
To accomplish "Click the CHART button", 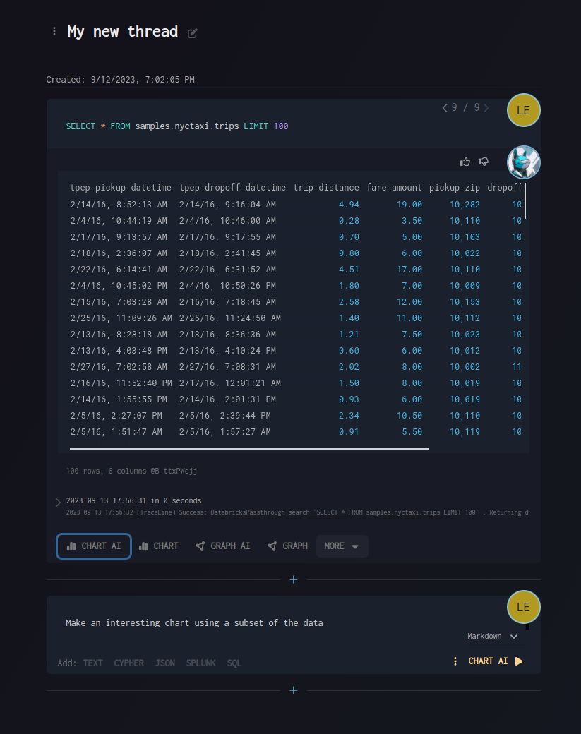I will point(159,546).
